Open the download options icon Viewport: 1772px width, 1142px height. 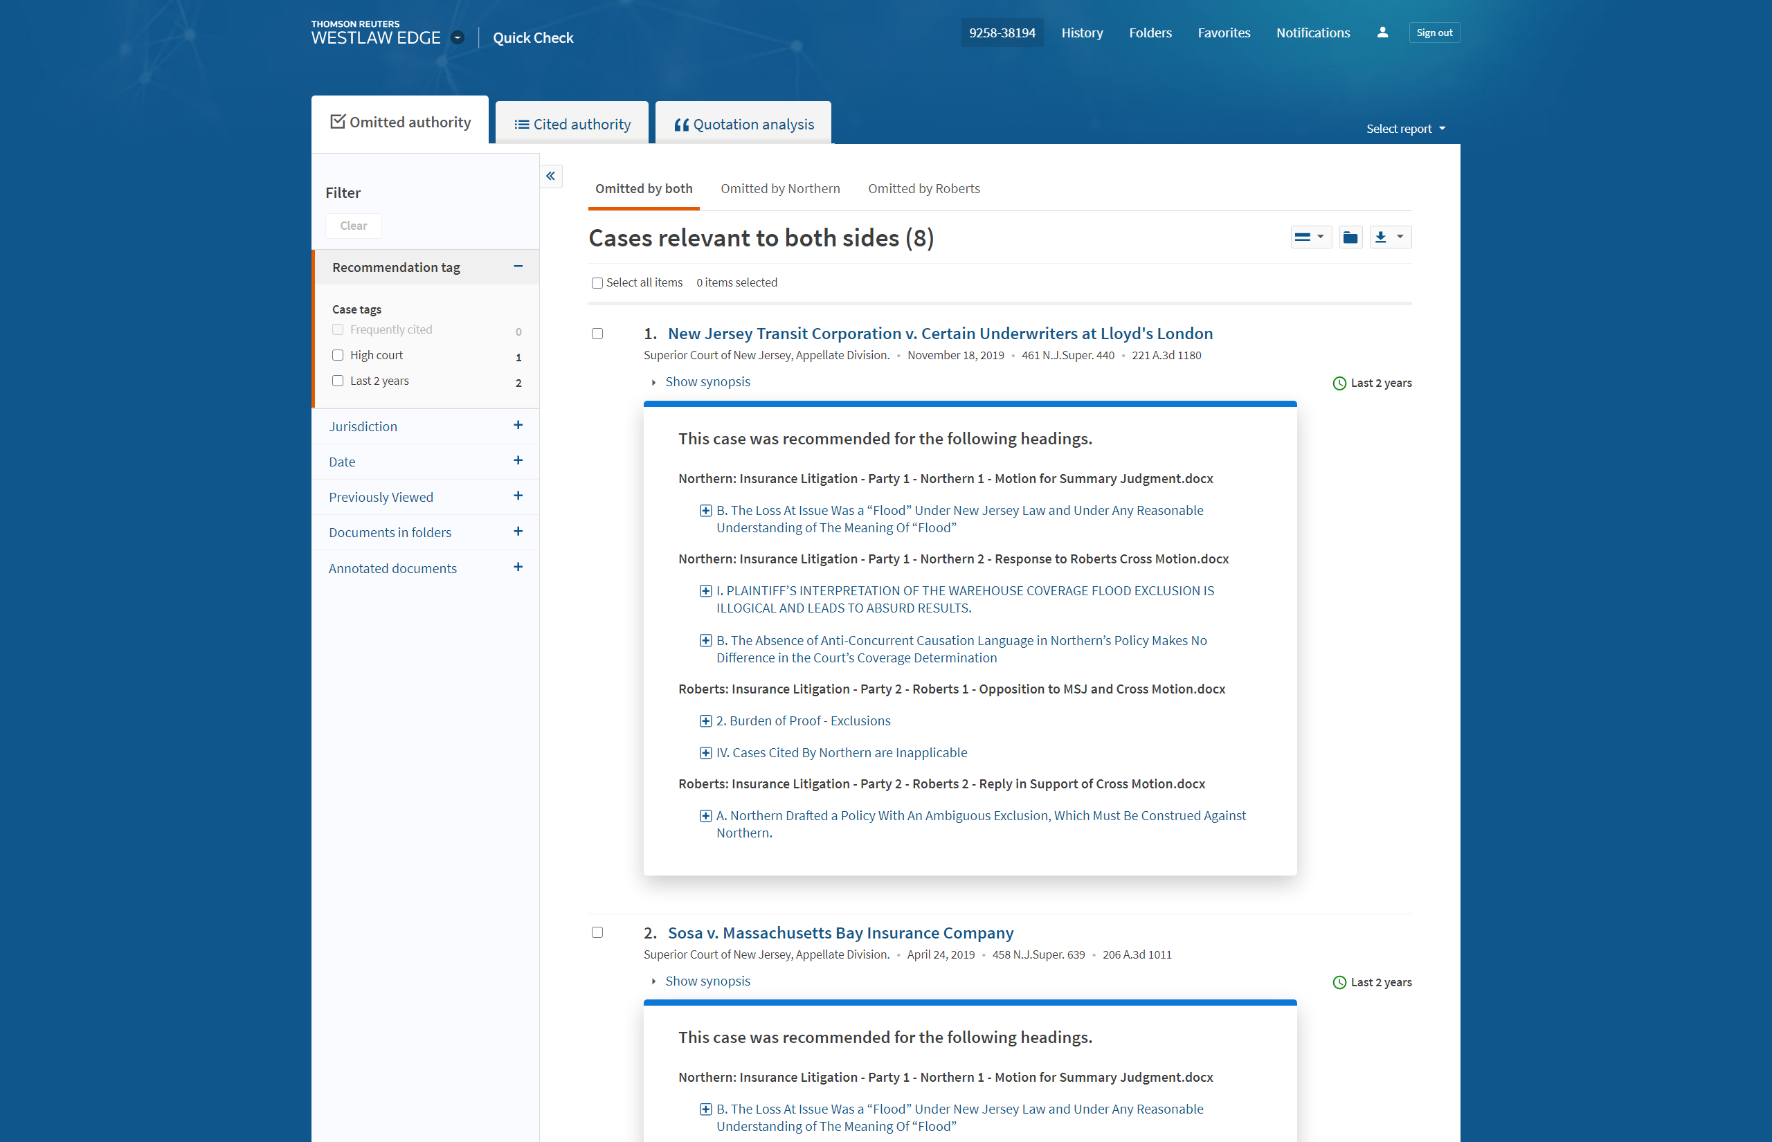[x=1389, y=237]
